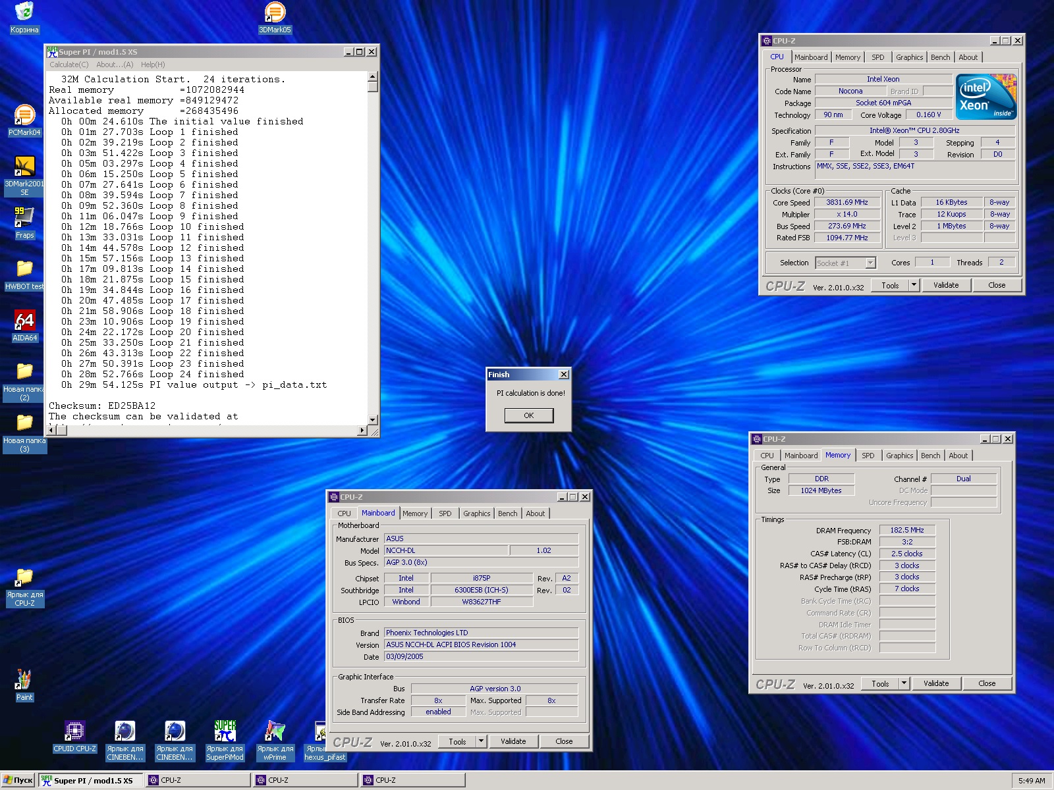Screen dimensions: 1054x790
Task: Switch to Graphics tab in Memory CPU-Z window
Action: coord(900,456)
